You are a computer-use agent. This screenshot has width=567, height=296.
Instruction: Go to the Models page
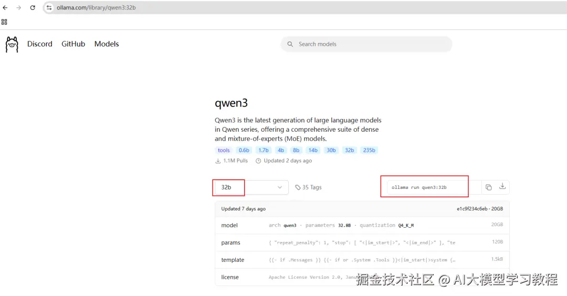pos(107,44)
